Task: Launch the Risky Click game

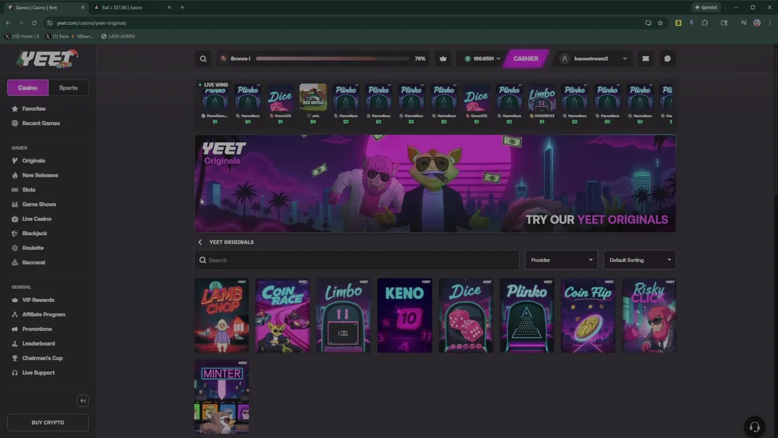Action: click(649, 316)
